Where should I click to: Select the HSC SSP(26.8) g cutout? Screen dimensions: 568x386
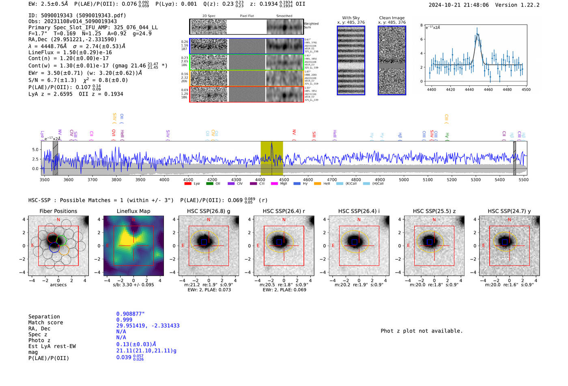pos(209,246)
